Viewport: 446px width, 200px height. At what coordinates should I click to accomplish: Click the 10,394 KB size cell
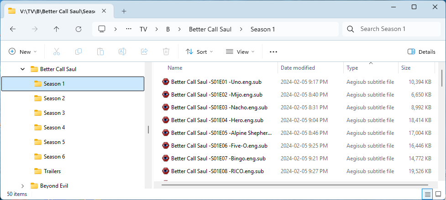point(420,82)
